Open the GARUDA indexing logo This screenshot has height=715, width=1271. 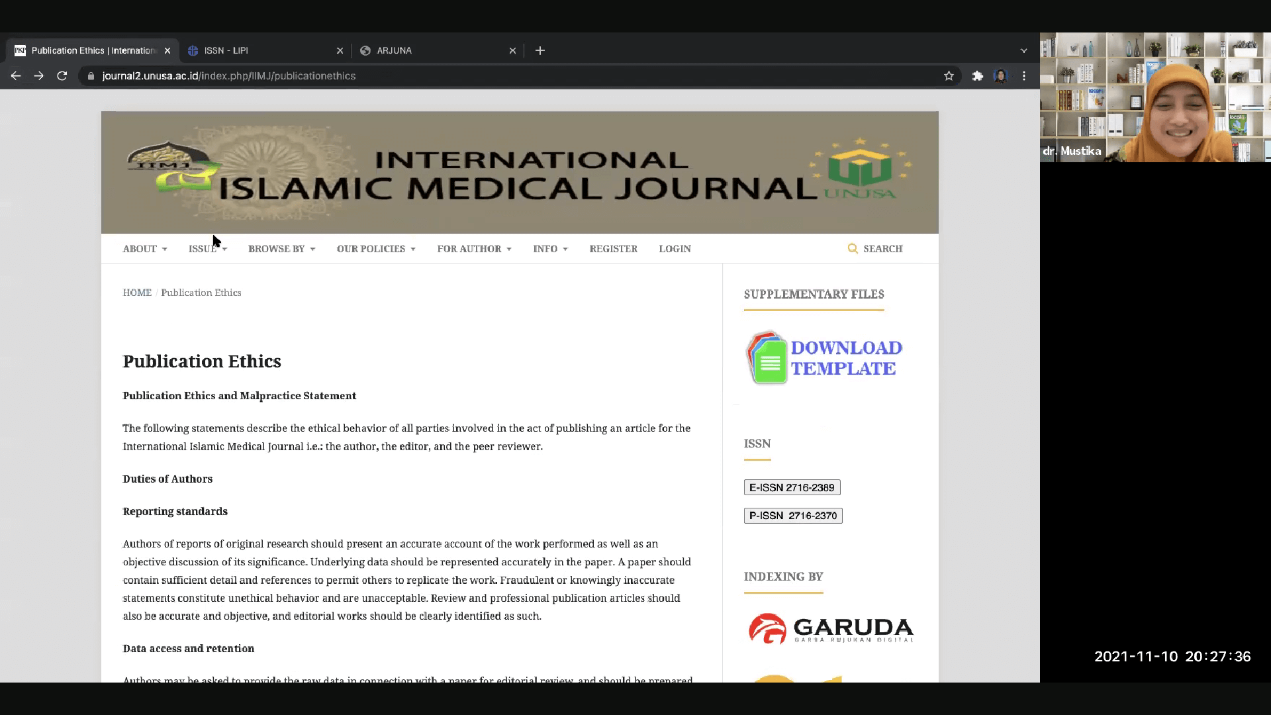[831, 628]
